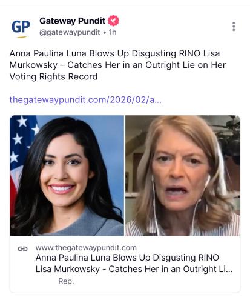The width and height of the screenshot is (250, 303).
Task: Open the three-dot post options menu
Action: point(234,27)
